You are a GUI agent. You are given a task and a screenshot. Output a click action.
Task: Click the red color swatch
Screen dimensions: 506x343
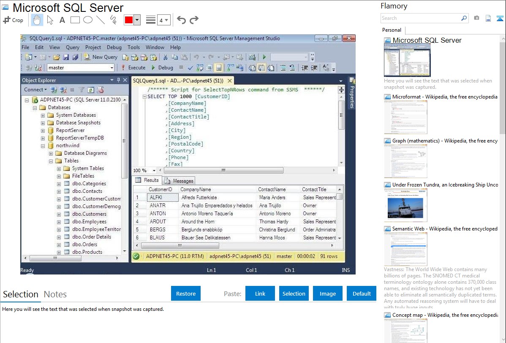coord(129,20)
